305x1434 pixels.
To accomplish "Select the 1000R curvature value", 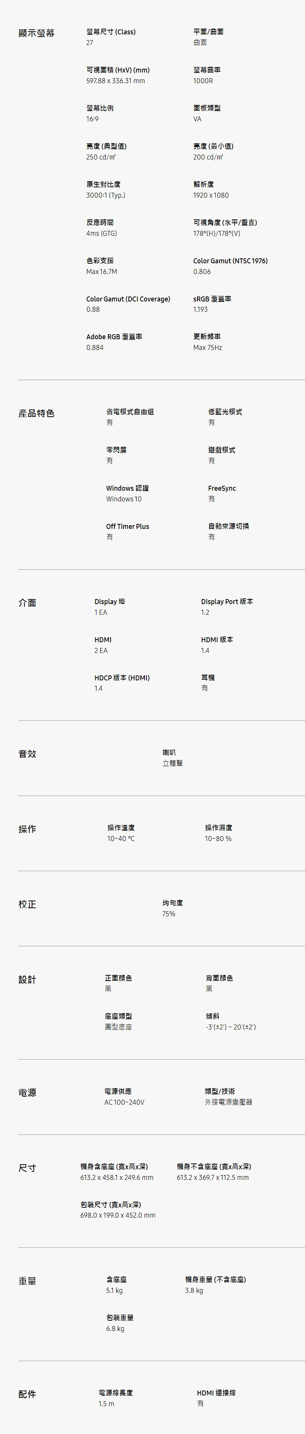I will tap(203, 81).
